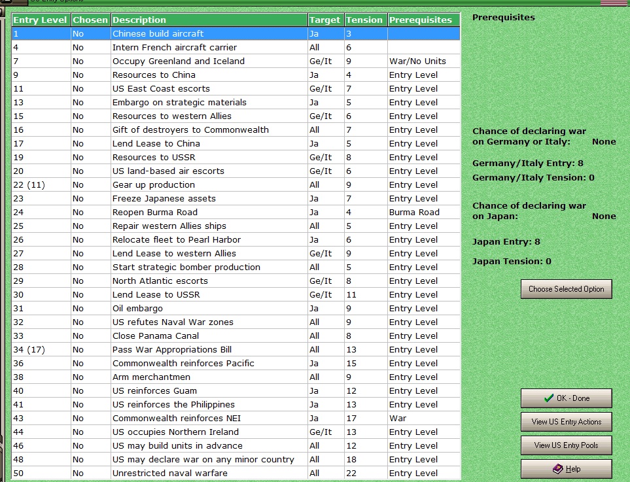This screenshot has height=482, width=630.
Task: Select the 'Oil embargo' option
Action: [236, 309]
